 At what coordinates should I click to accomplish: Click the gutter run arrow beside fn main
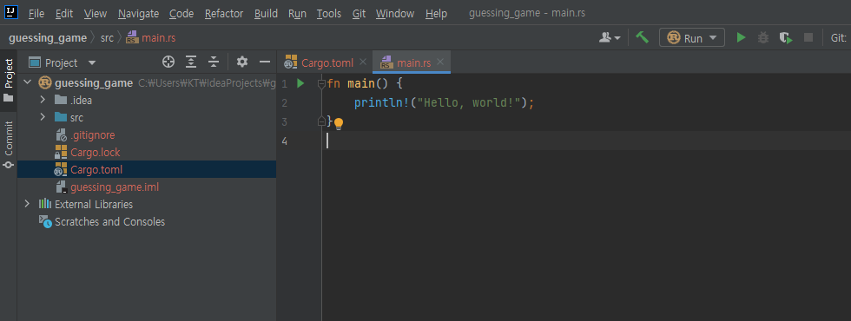pos(300,83)
